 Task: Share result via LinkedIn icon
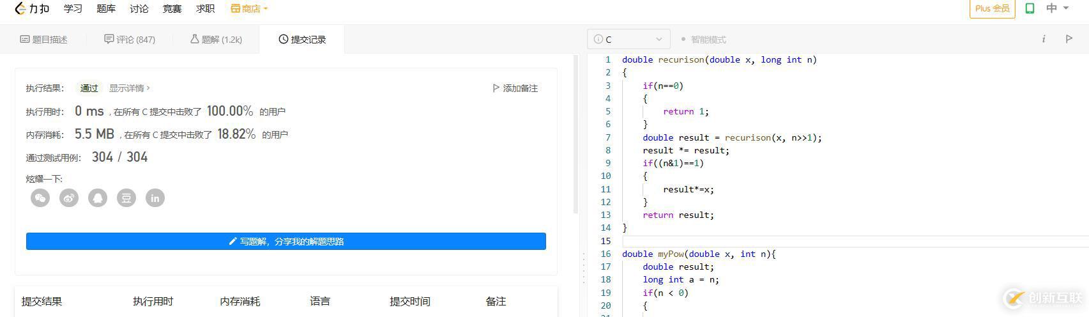(x=155, y=198)
